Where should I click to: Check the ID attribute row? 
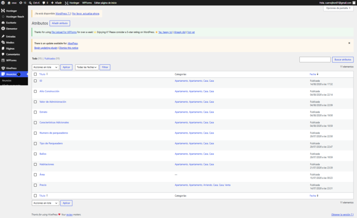point(35,81)
